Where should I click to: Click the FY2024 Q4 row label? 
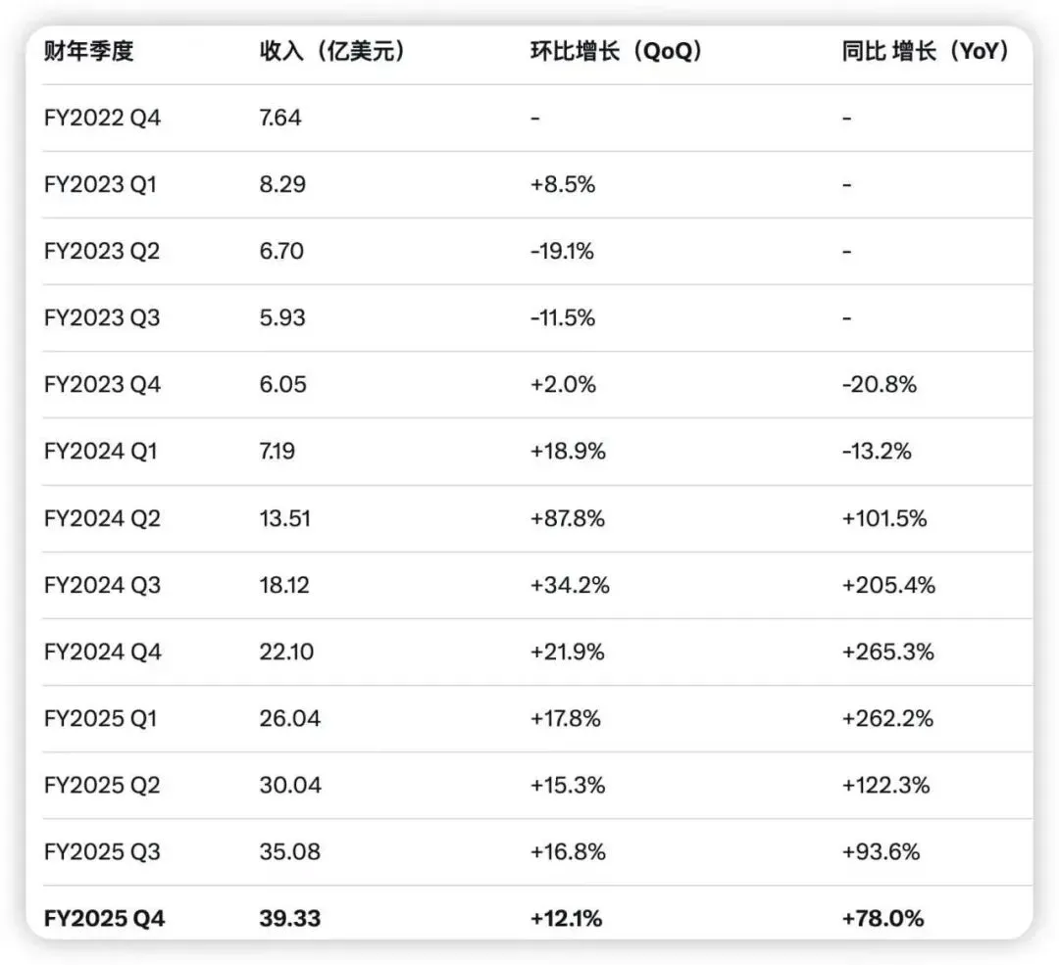coord(102,652)
